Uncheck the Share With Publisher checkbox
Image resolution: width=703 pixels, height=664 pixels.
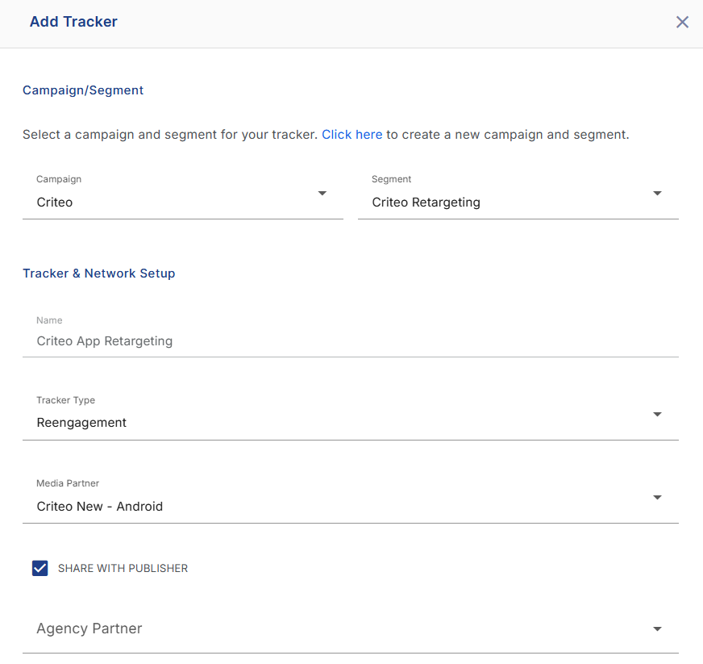[x=40, y=568]
